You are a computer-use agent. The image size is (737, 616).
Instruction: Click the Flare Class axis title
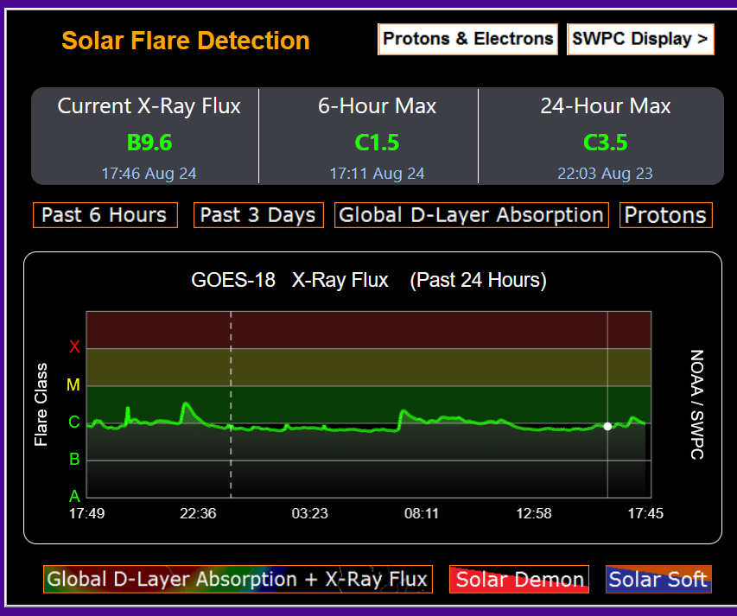click(41, 404)
